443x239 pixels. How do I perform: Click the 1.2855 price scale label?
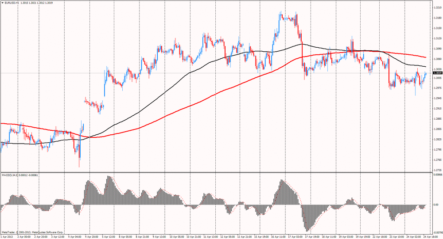437,129
